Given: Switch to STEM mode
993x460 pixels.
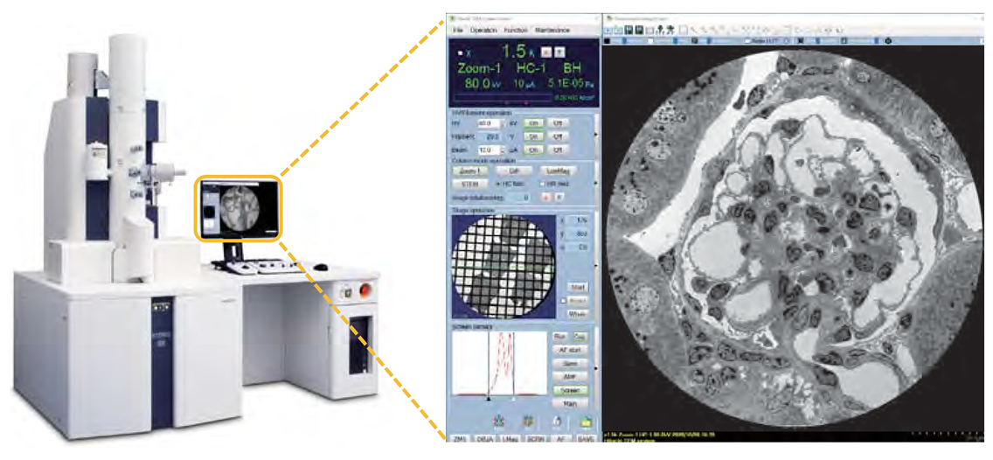Looking at the screenshot, I should click(x=470, y=185).
